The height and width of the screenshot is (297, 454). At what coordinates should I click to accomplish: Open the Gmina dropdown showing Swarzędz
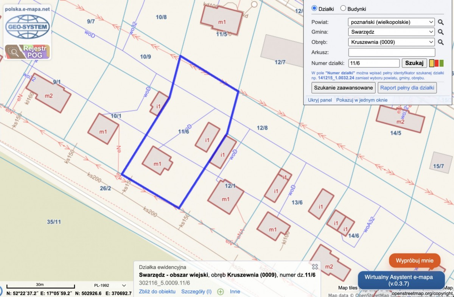(391, 32)
